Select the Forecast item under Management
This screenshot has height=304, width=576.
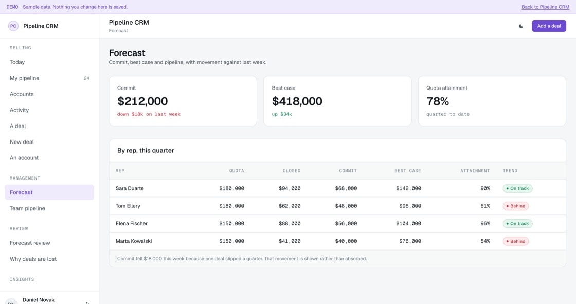coord(49,192)
